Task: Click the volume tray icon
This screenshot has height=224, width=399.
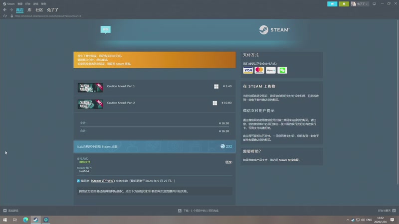Action: pos(363,220)
